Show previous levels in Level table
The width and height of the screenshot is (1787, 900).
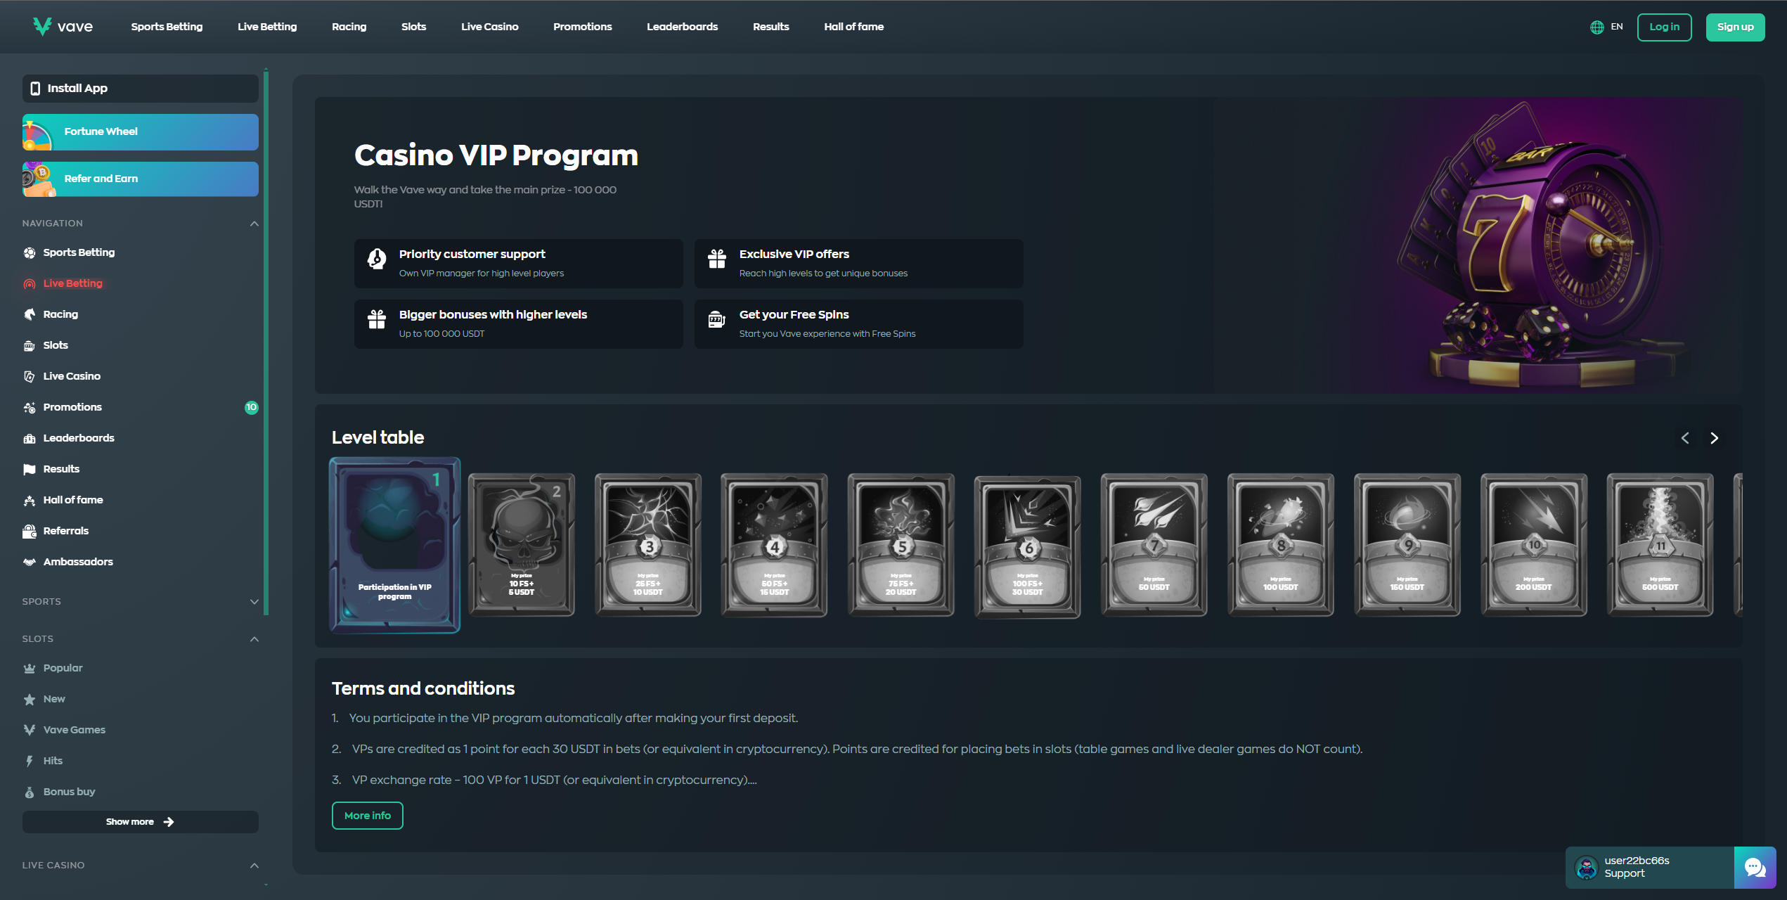pos(1685,438)
